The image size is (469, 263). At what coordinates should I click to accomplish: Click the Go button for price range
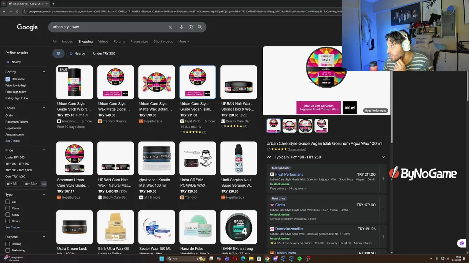pyautogui.click(x=44, y=184)
